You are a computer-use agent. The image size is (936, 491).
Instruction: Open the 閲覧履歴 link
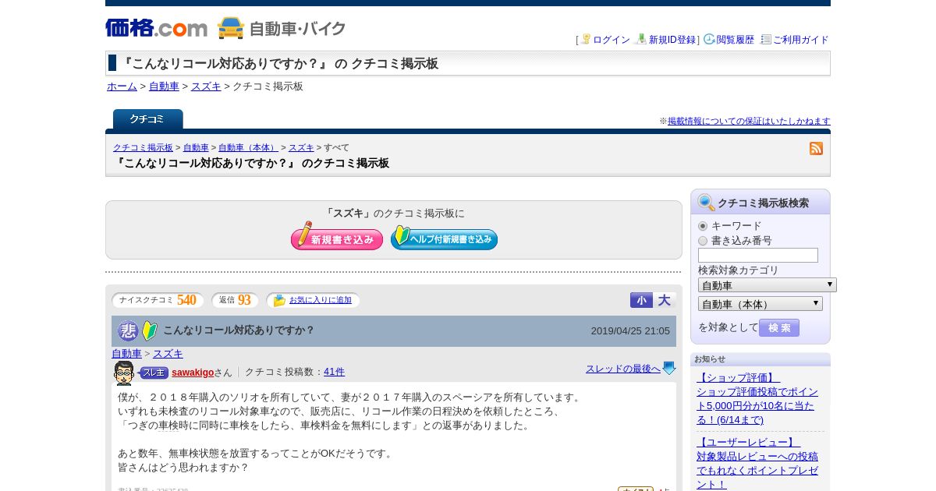(736, 40)
